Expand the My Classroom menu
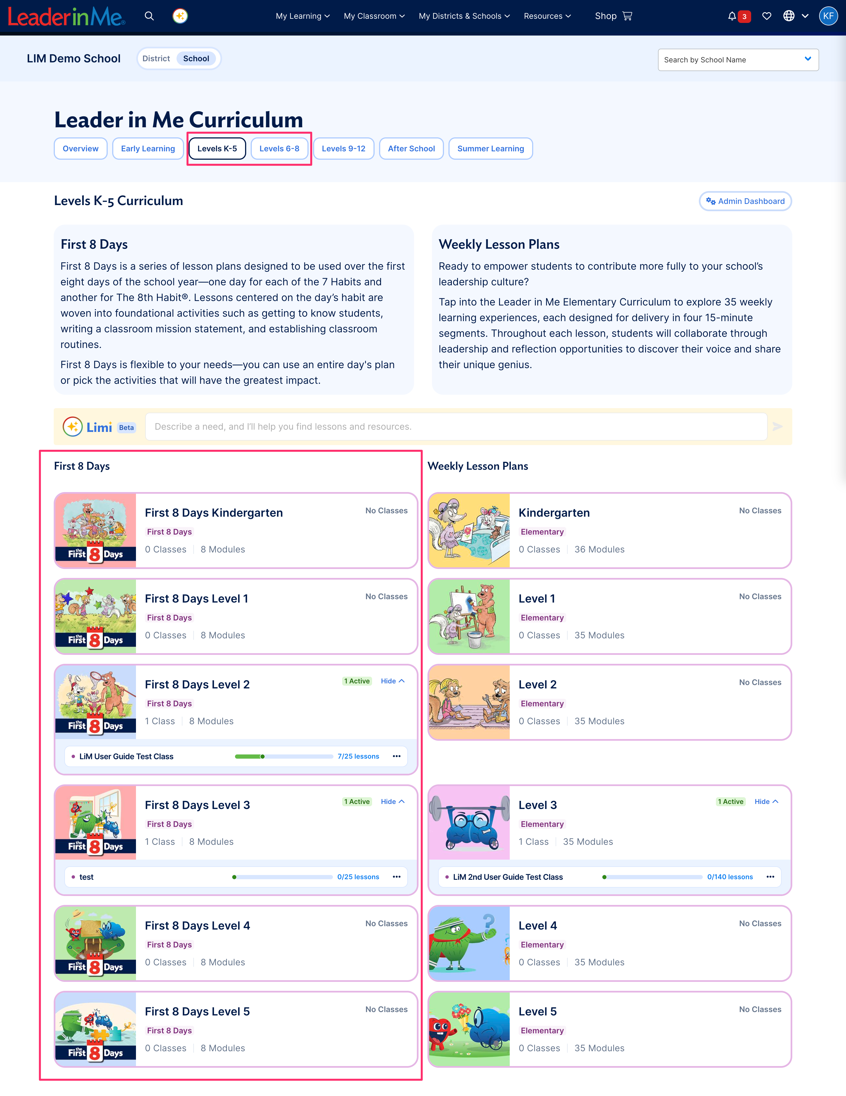Image resolution: width=846 pixels, height=1096 pixels. (x=374, y=16)
